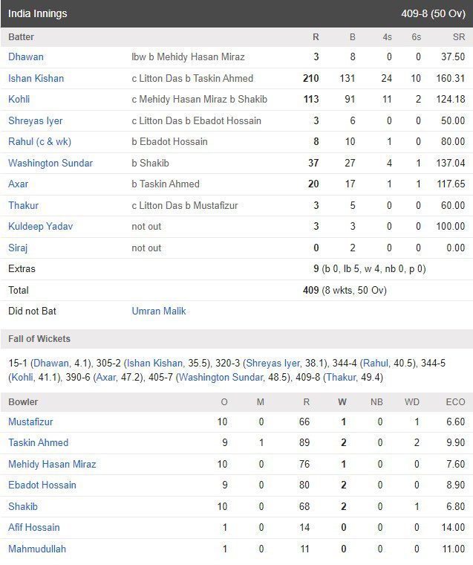Select Rahul (c & wk) player link

coord(39,141)
